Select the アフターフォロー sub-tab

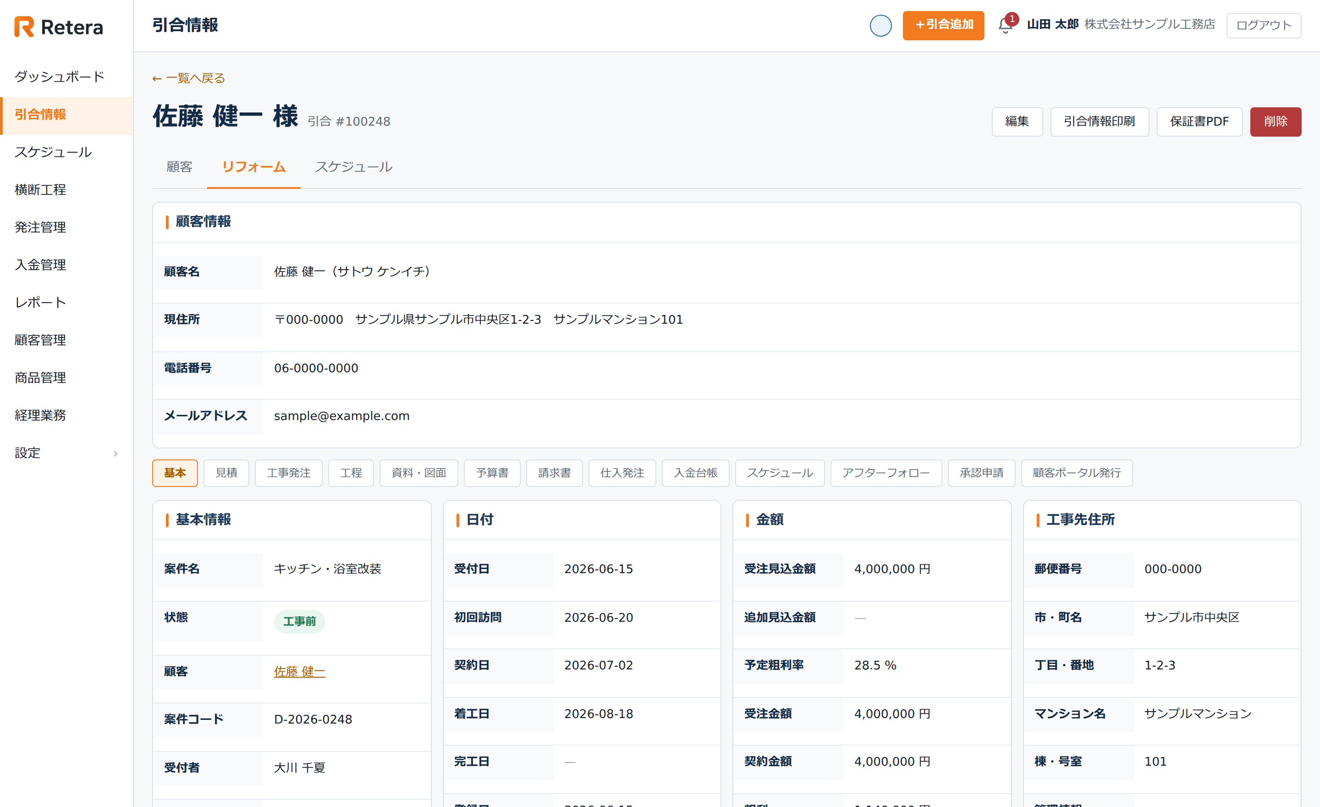[885, 473]
